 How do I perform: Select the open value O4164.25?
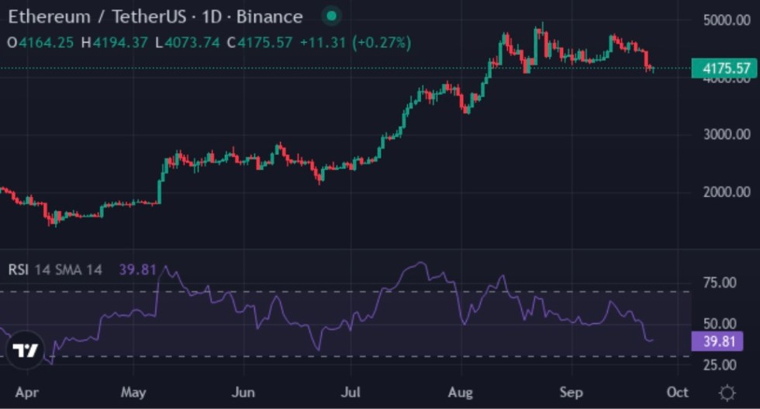pyautogui.click(x=40, y=43)
